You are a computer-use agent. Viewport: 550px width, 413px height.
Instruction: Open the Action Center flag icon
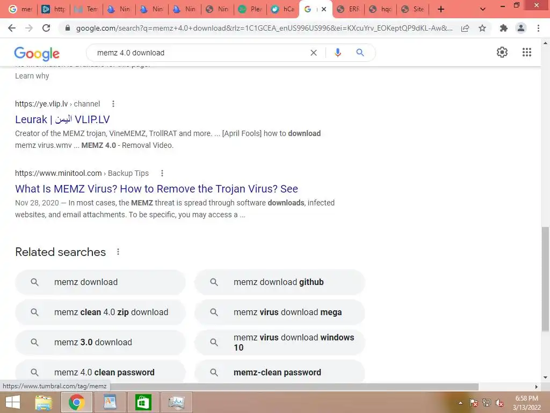point(474,403)
